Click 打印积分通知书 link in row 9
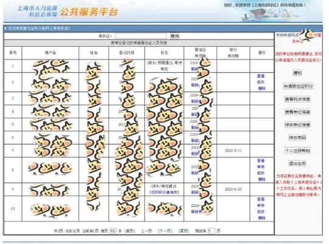The height and width of the screenshot is (244, 329). coord(164,192)
